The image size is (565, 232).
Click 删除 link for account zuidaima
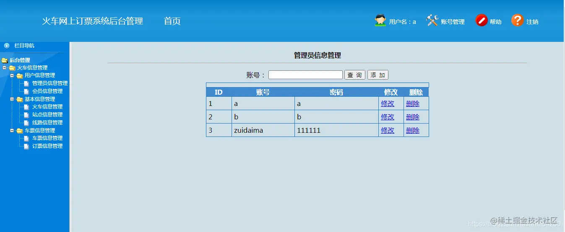click(x=413, y=130)
